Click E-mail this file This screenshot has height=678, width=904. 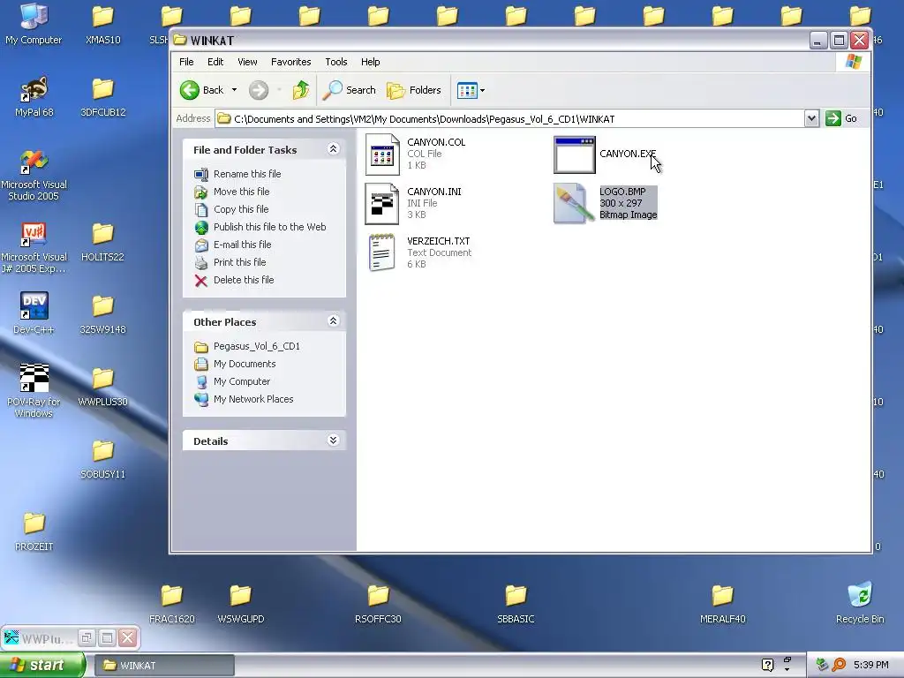(242, 245)
